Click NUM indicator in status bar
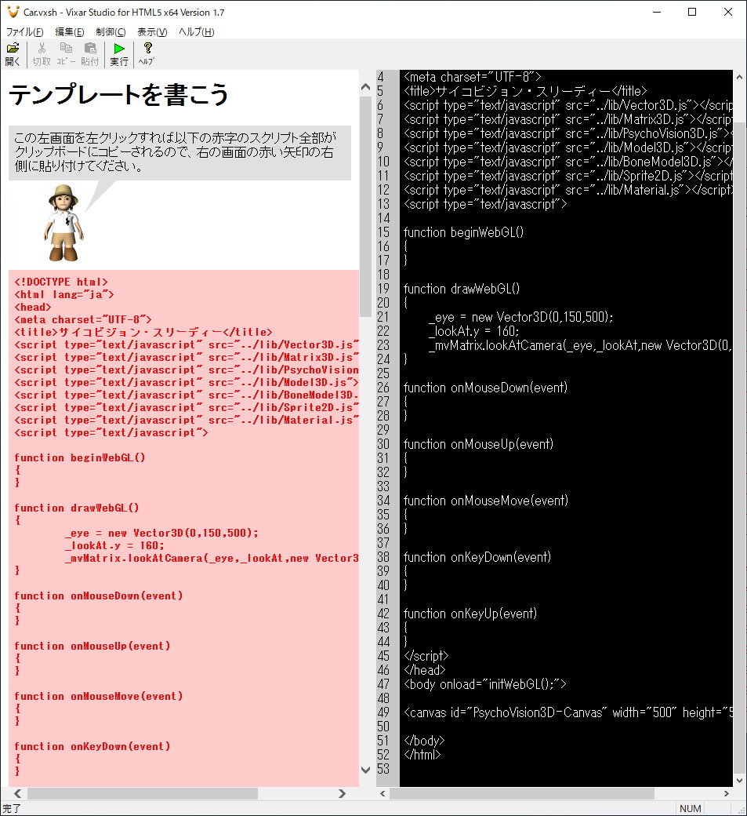747x816 pixels. [691, 808]
